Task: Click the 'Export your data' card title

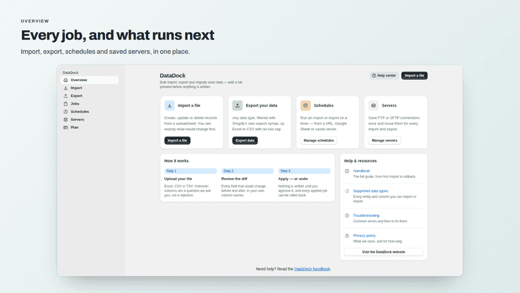Action: tap(261, 106)
